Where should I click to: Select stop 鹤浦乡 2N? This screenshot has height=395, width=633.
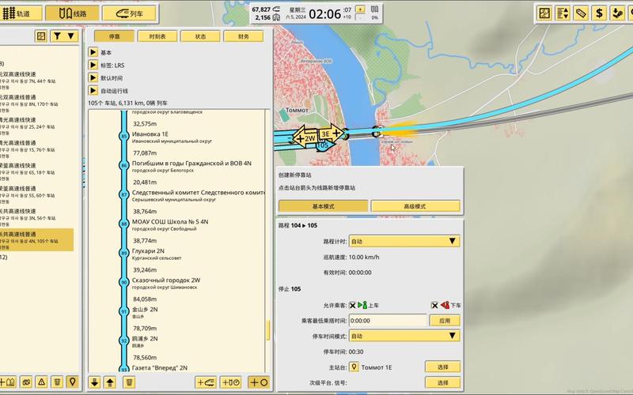pyautogui.click(x=145, y=339)
